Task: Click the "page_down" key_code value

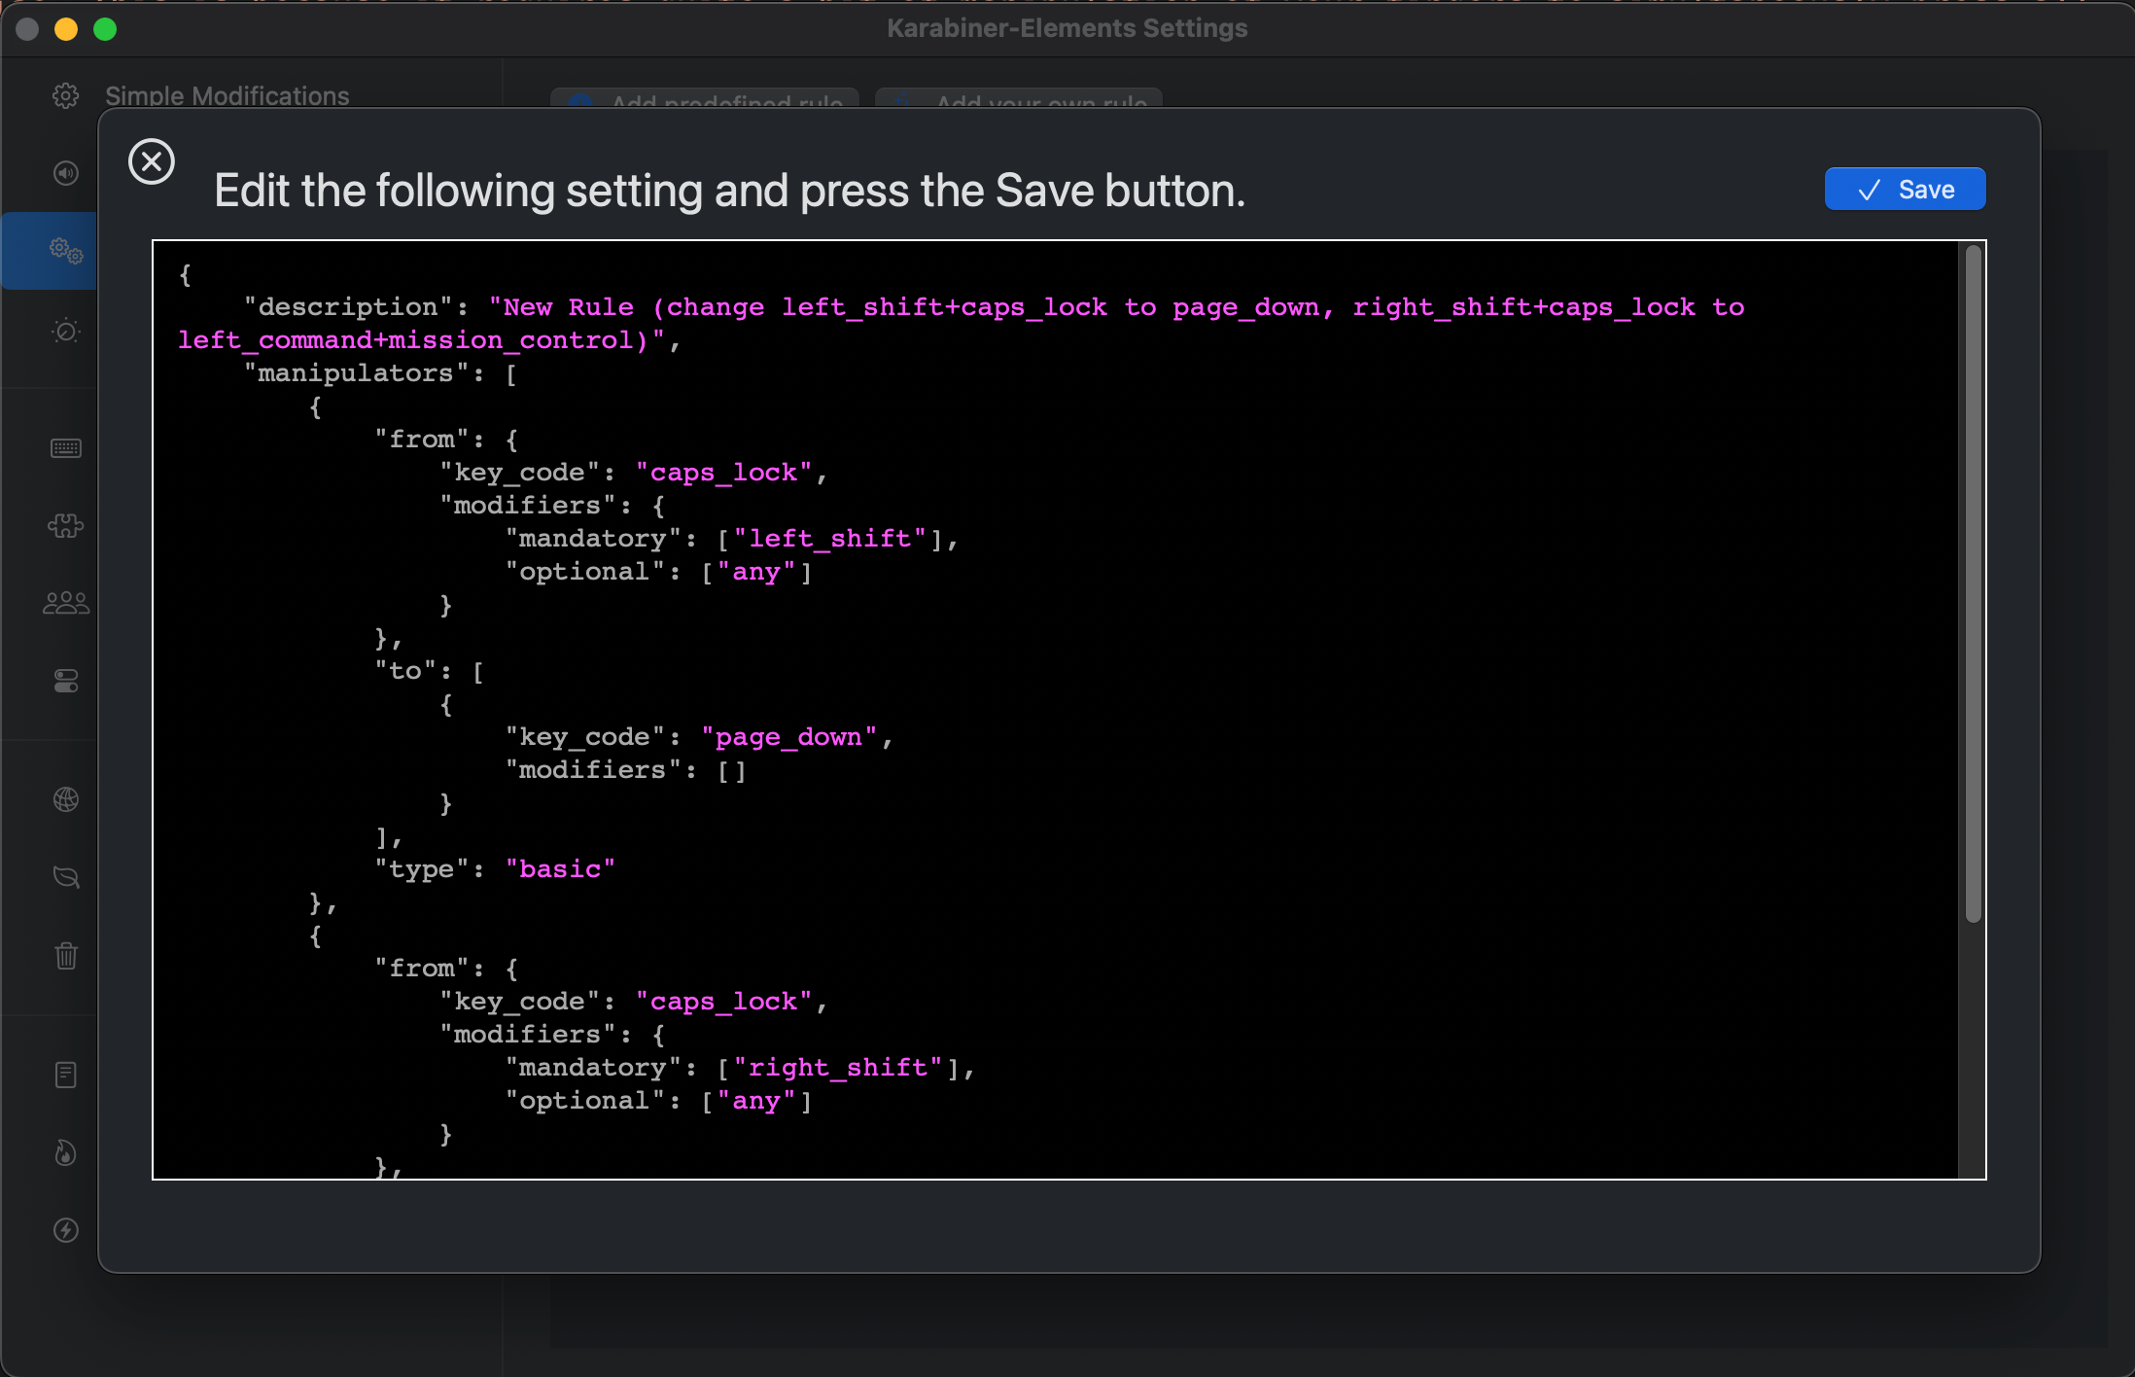Action: pos(788,737)
